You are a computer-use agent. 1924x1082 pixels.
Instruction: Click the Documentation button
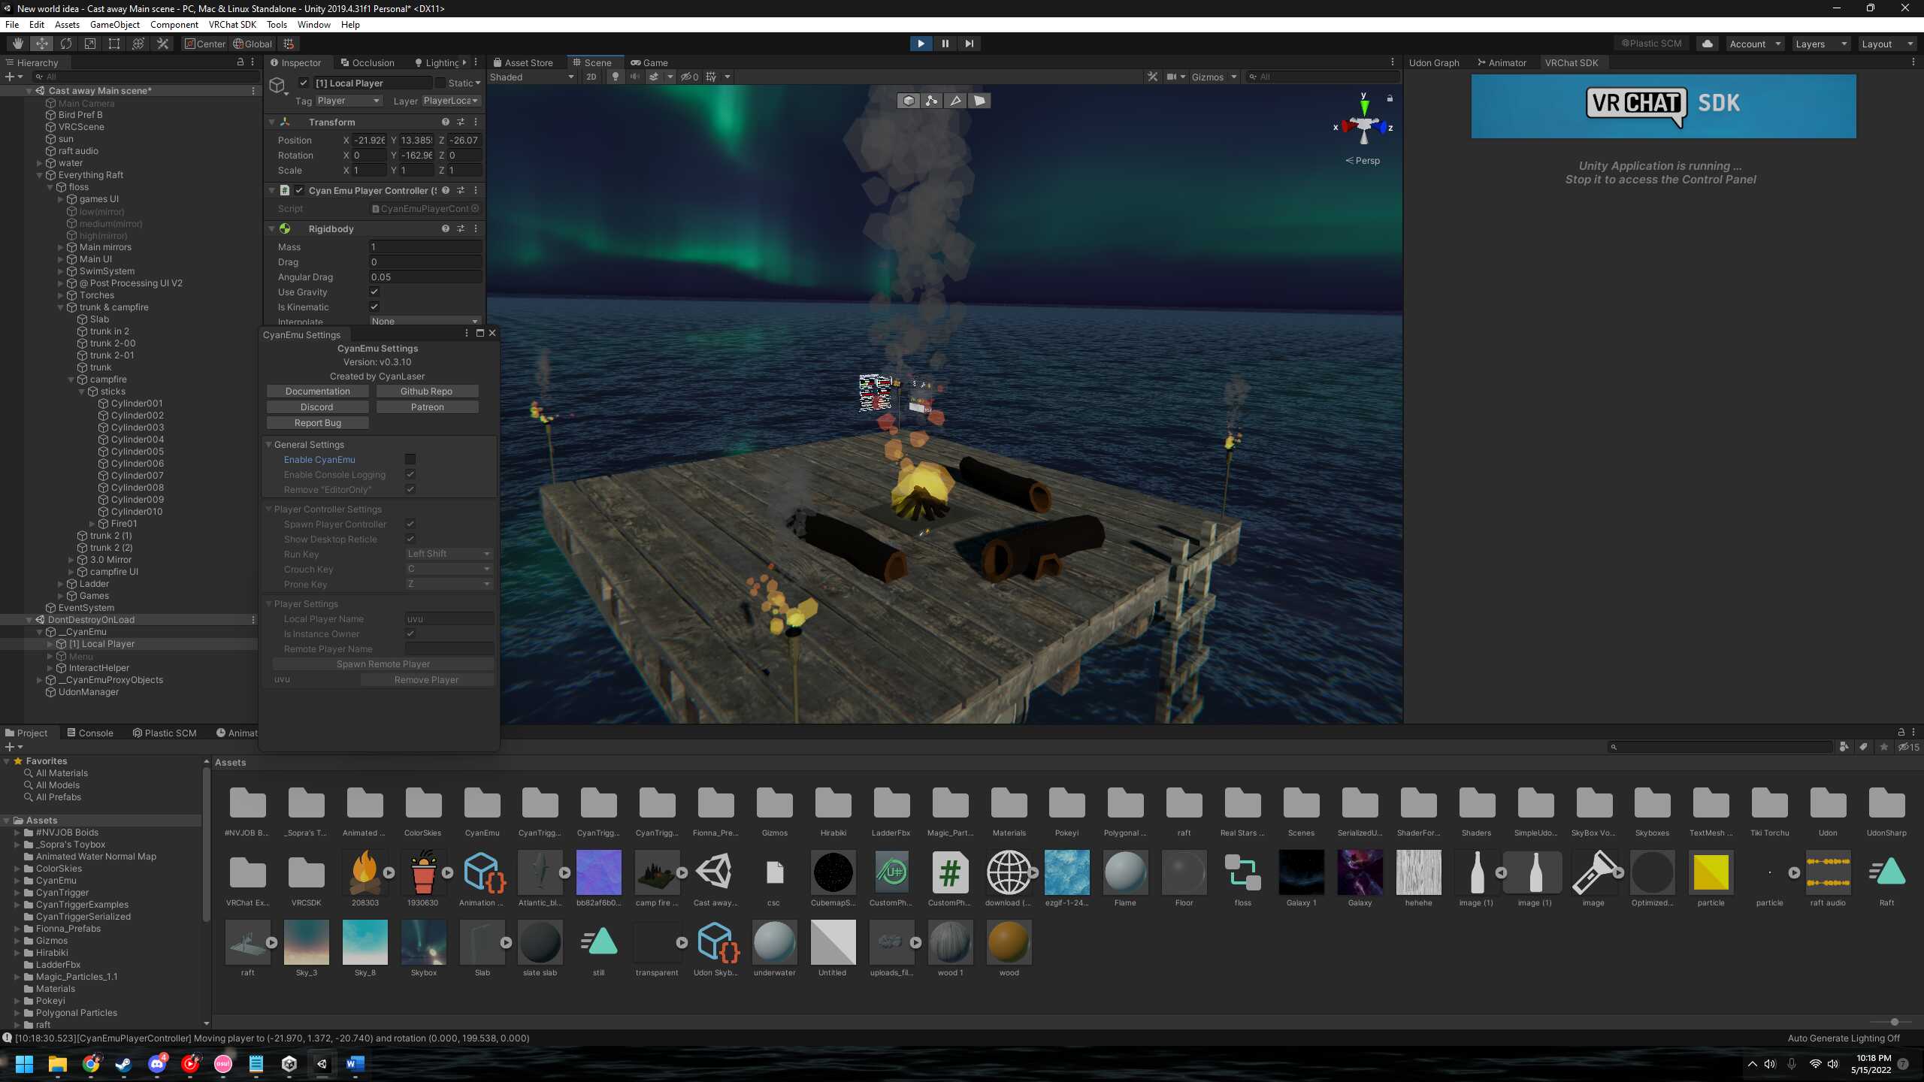[317, 391]
